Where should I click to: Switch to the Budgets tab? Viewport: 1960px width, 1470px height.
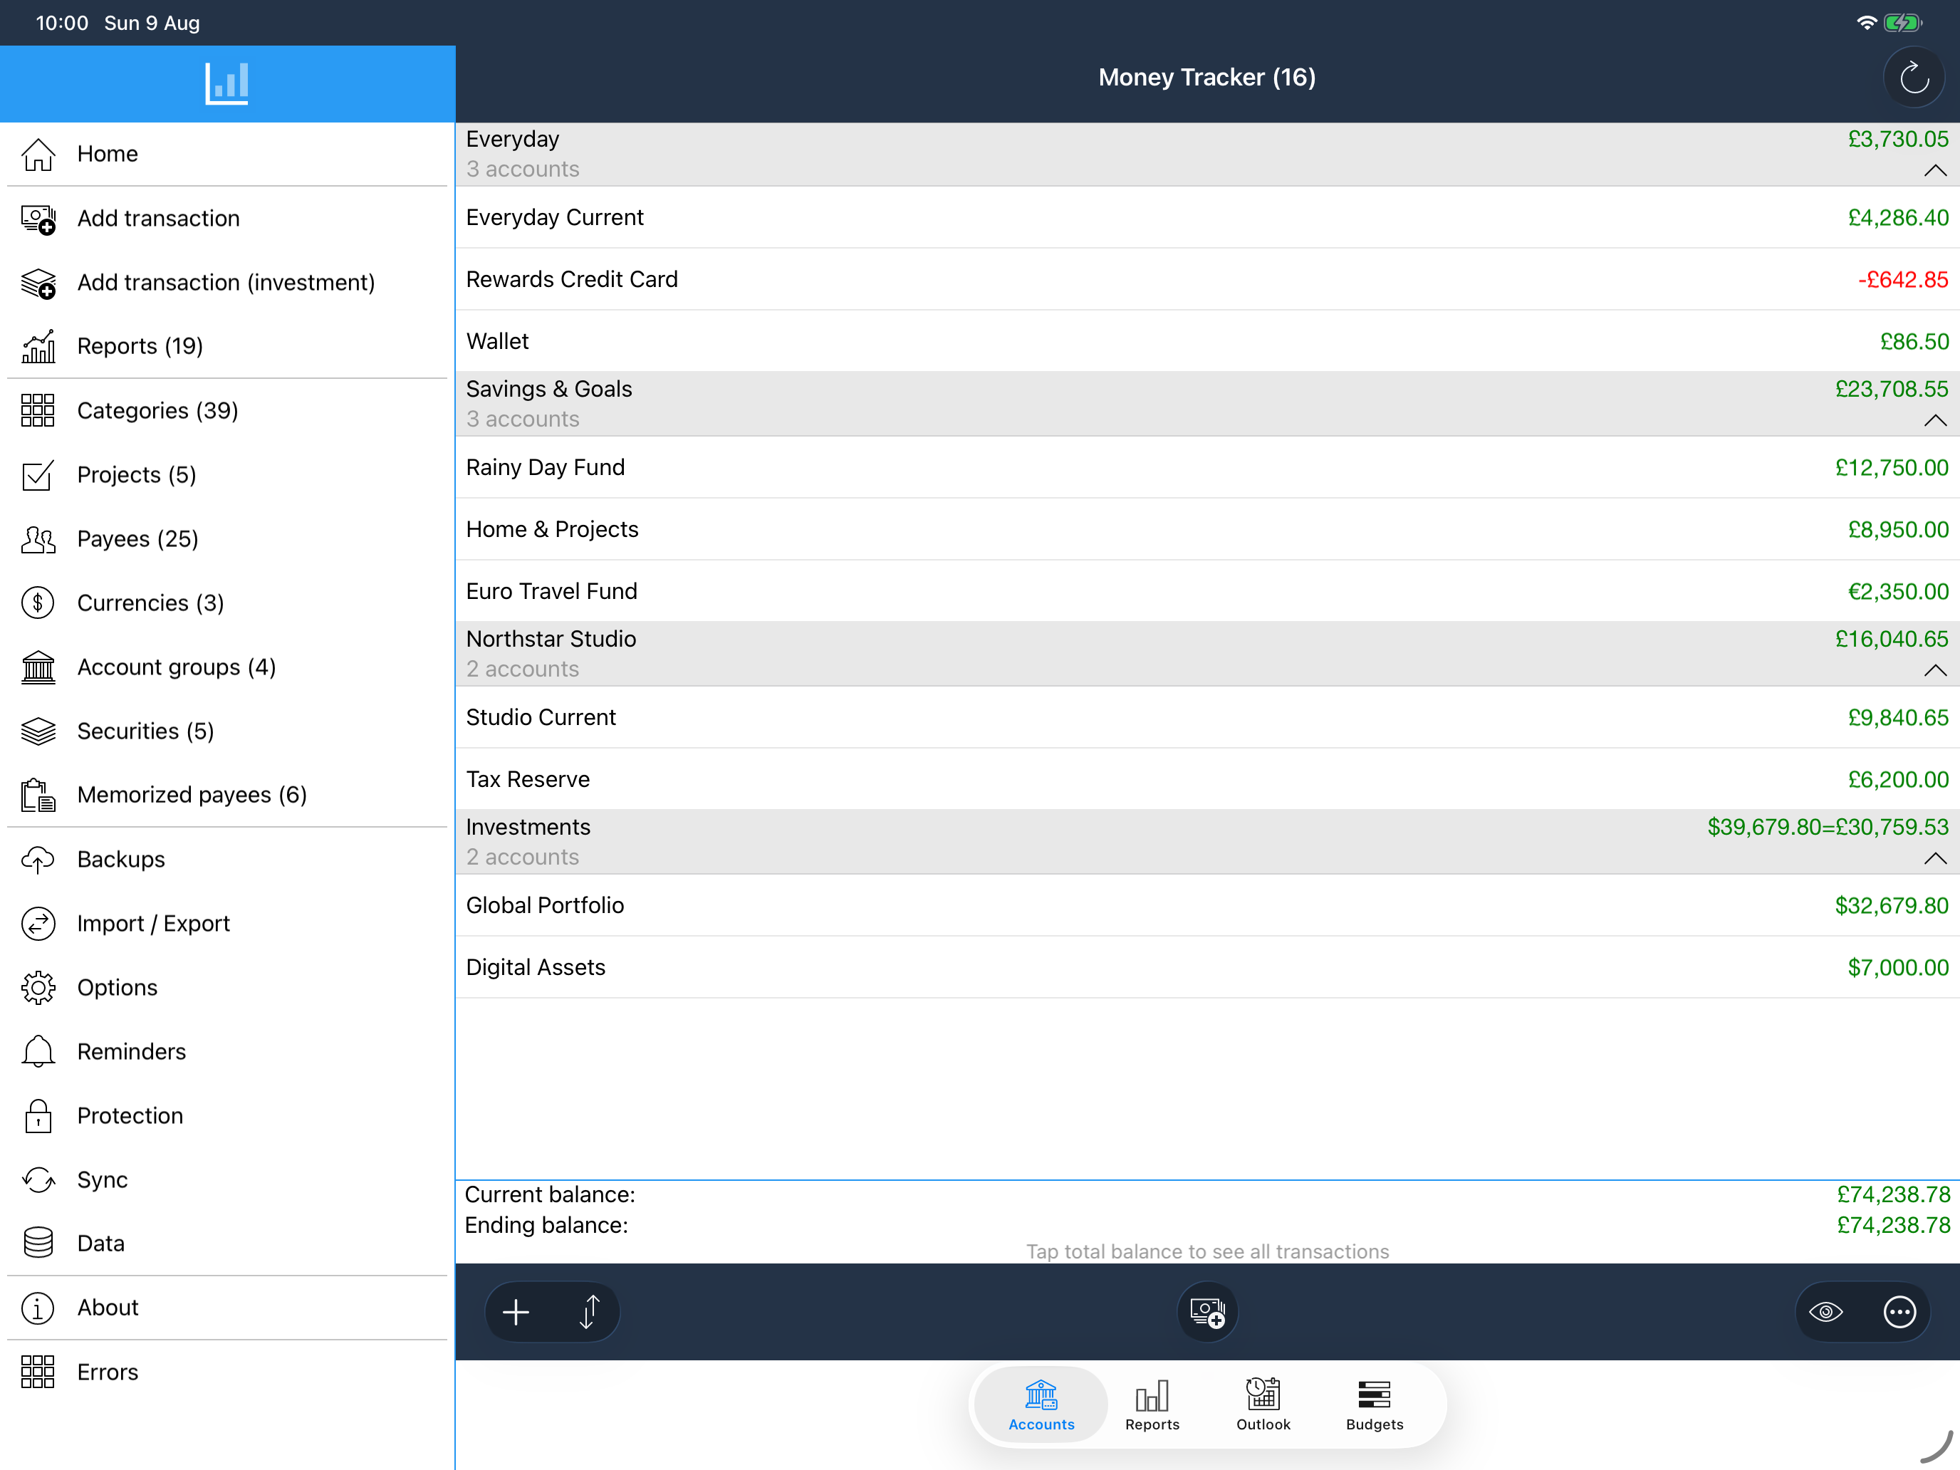tap(1375, 1405)
